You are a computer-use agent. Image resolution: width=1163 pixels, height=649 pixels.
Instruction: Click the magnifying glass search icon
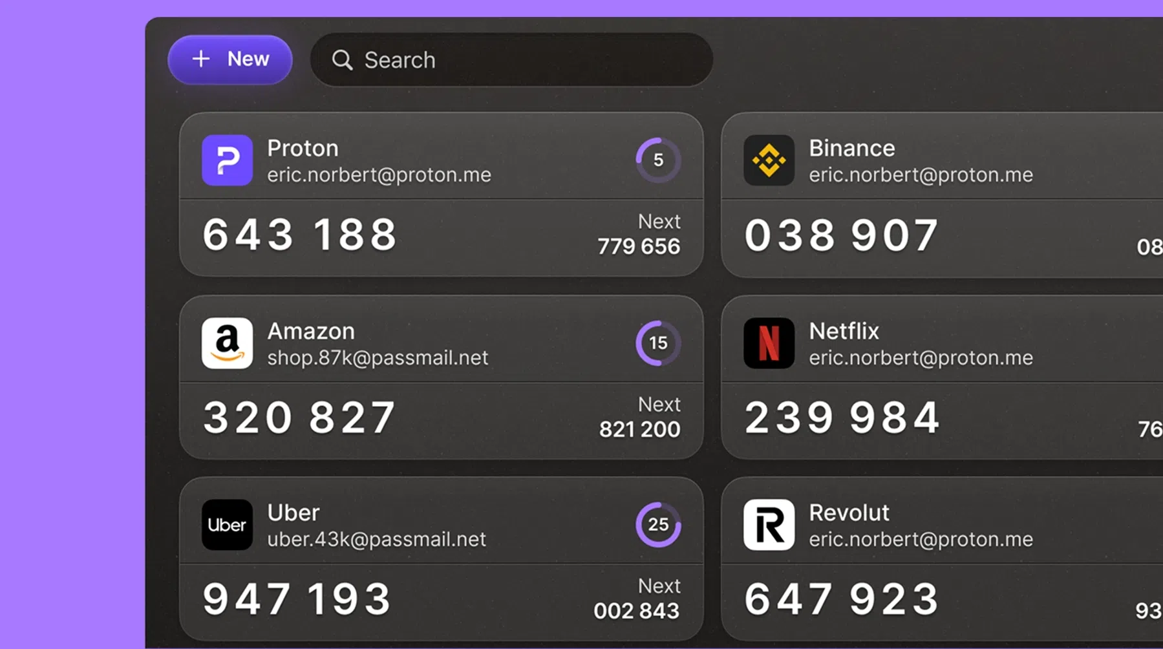[x=342, y=60]
